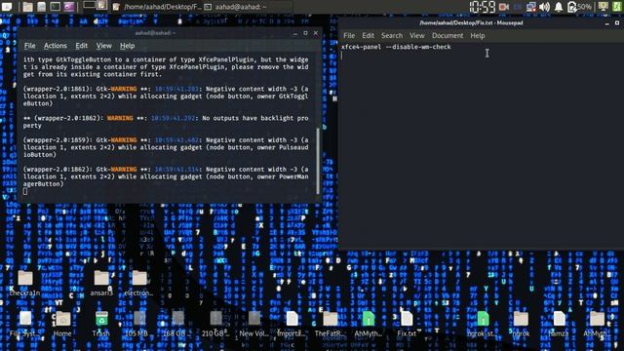Select the checkra1n folder on desktop
The image size is (624, 351).
pyautogui.click(x=25, y=284)
